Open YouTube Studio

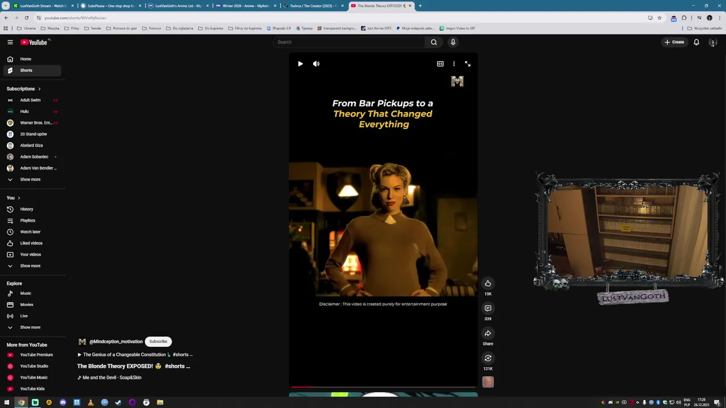tap(32, 366)
